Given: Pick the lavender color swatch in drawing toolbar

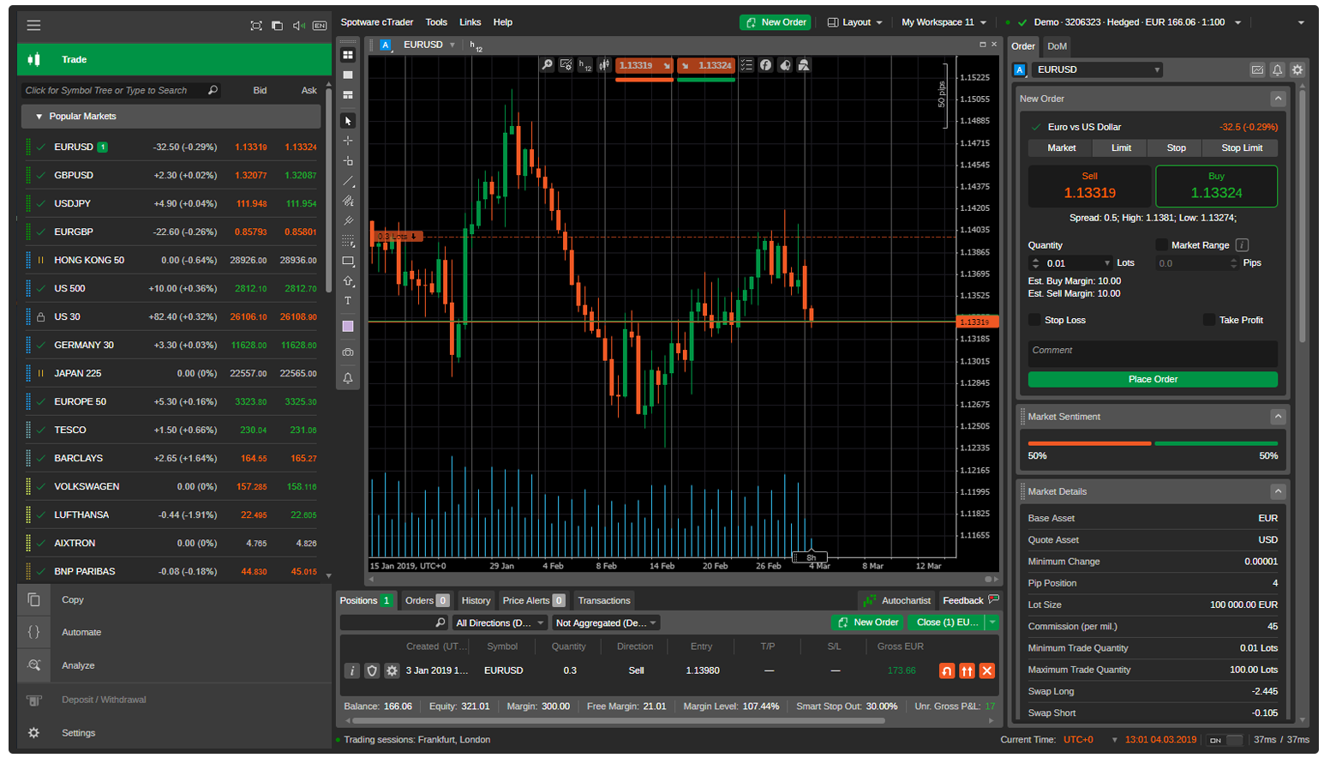Looking at the screenshot, I should [x=348, y=327].
